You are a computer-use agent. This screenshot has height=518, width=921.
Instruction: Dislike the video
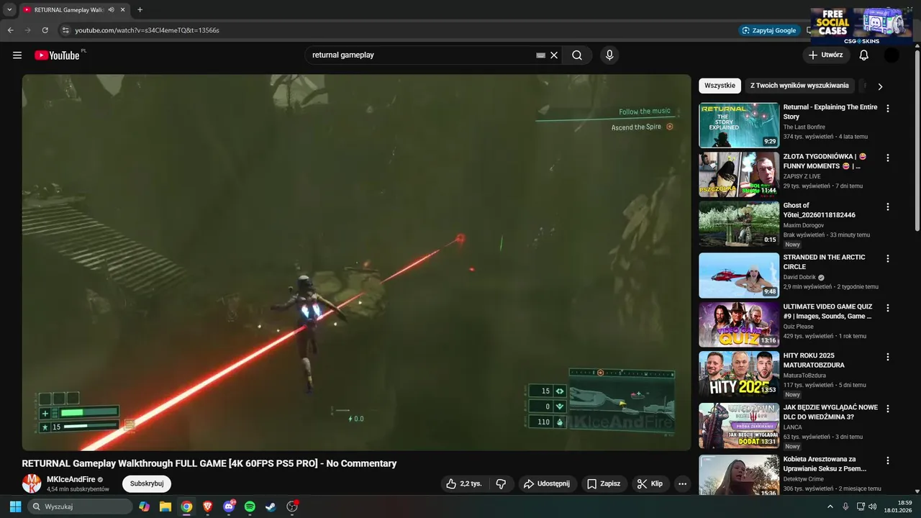(502, 483)
